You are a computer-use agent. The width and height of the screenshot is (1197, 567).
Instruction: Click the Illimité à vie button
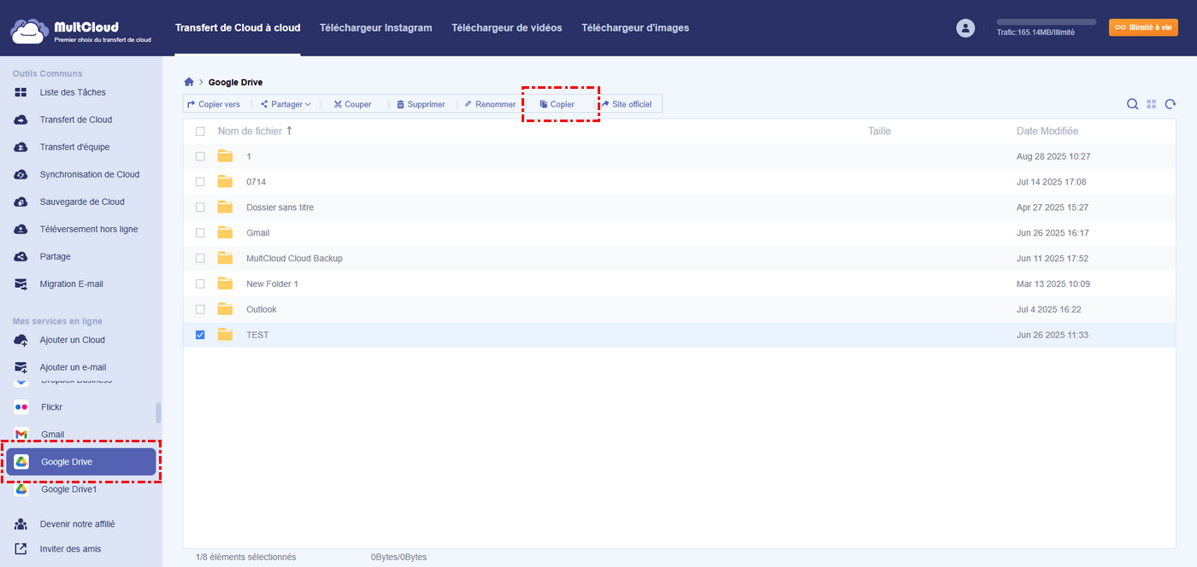coord(1143,27)
